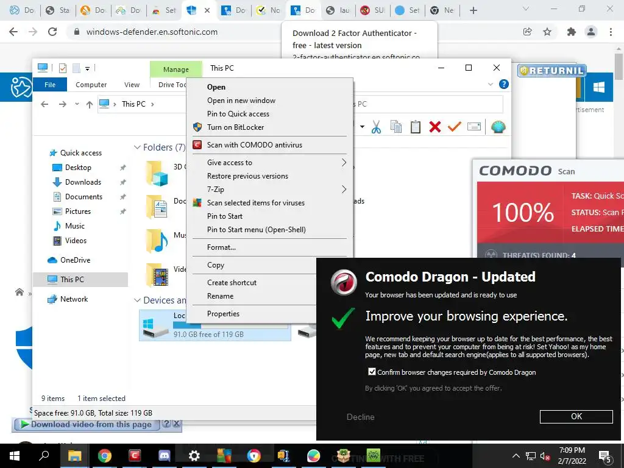Expand the Give access to submenu arrow
The image size is (624, 468).
tap(344, 162)
